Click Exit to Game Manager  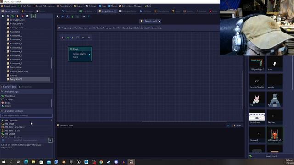[130, 6]
